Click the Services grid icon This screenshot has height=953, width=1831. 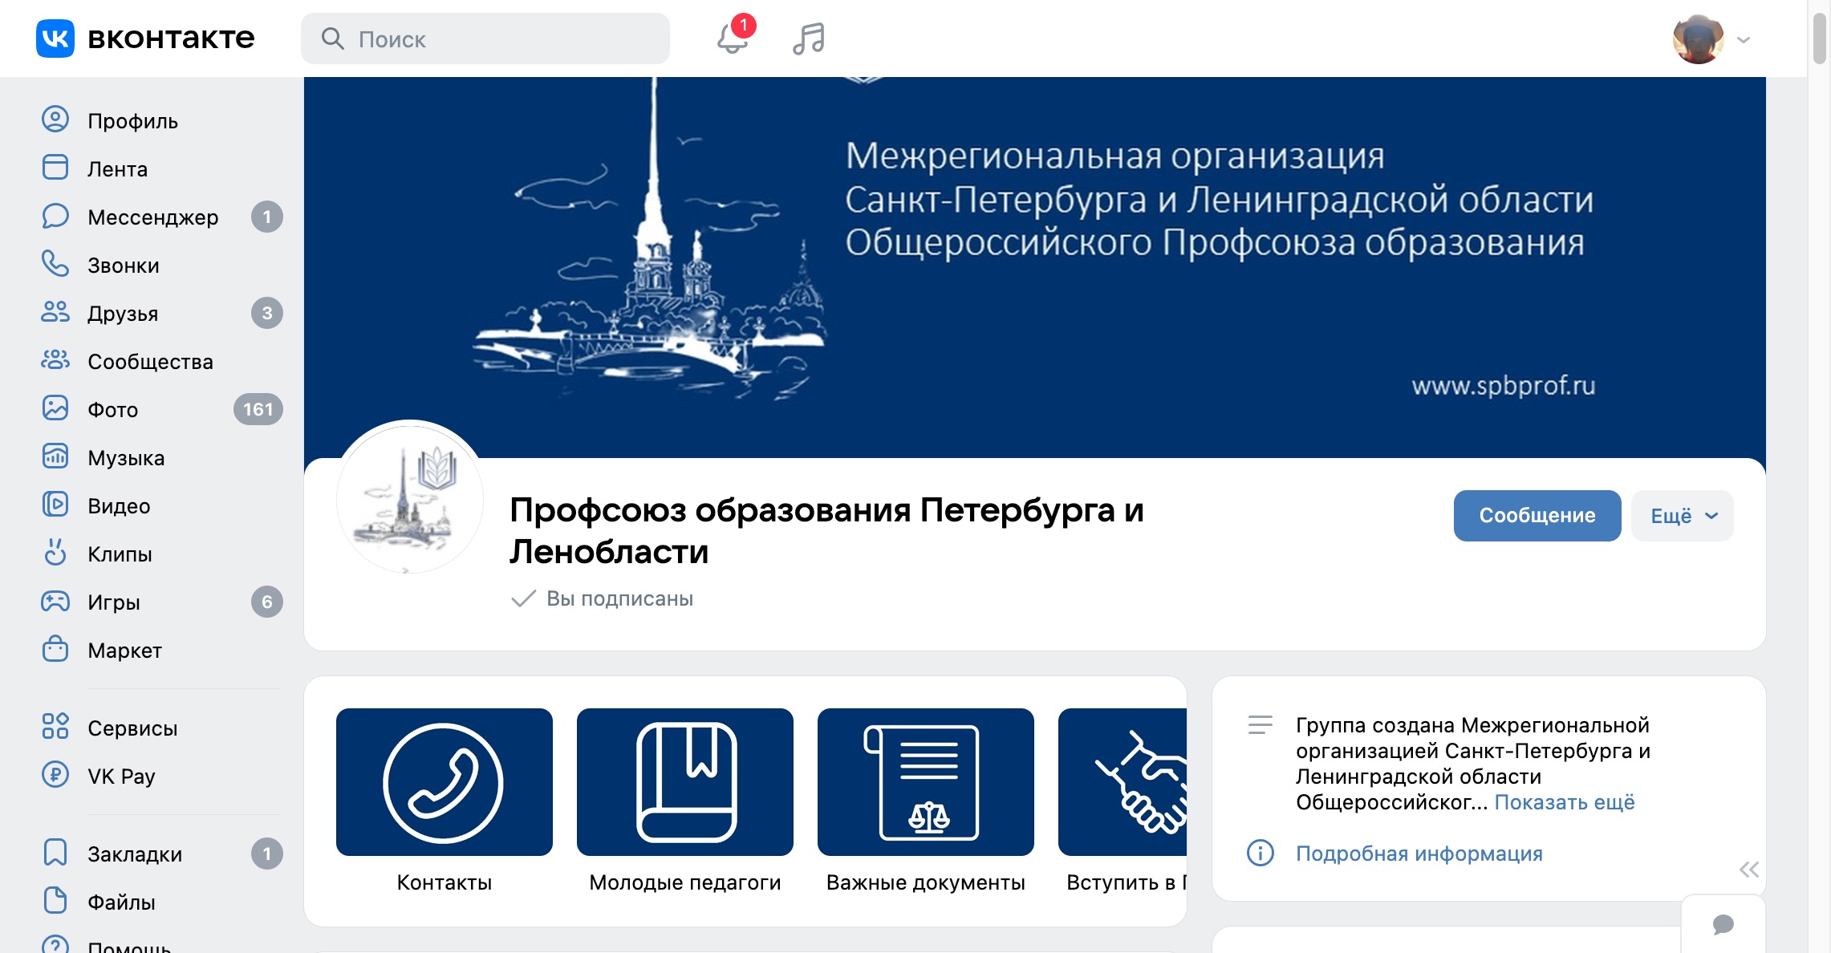tap(55, 727)
